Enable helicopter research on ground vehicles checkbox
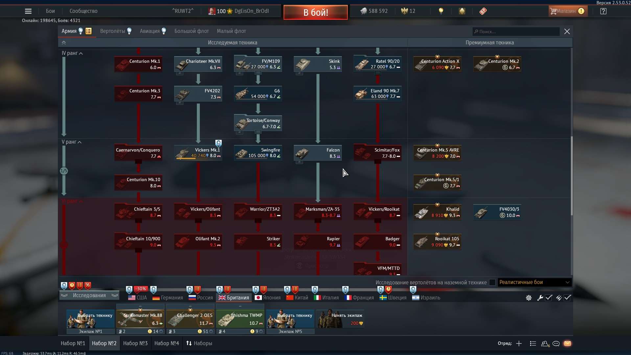The height and width of the screenshot is (355, 631). pyautogui.click(x=492, y=282)
